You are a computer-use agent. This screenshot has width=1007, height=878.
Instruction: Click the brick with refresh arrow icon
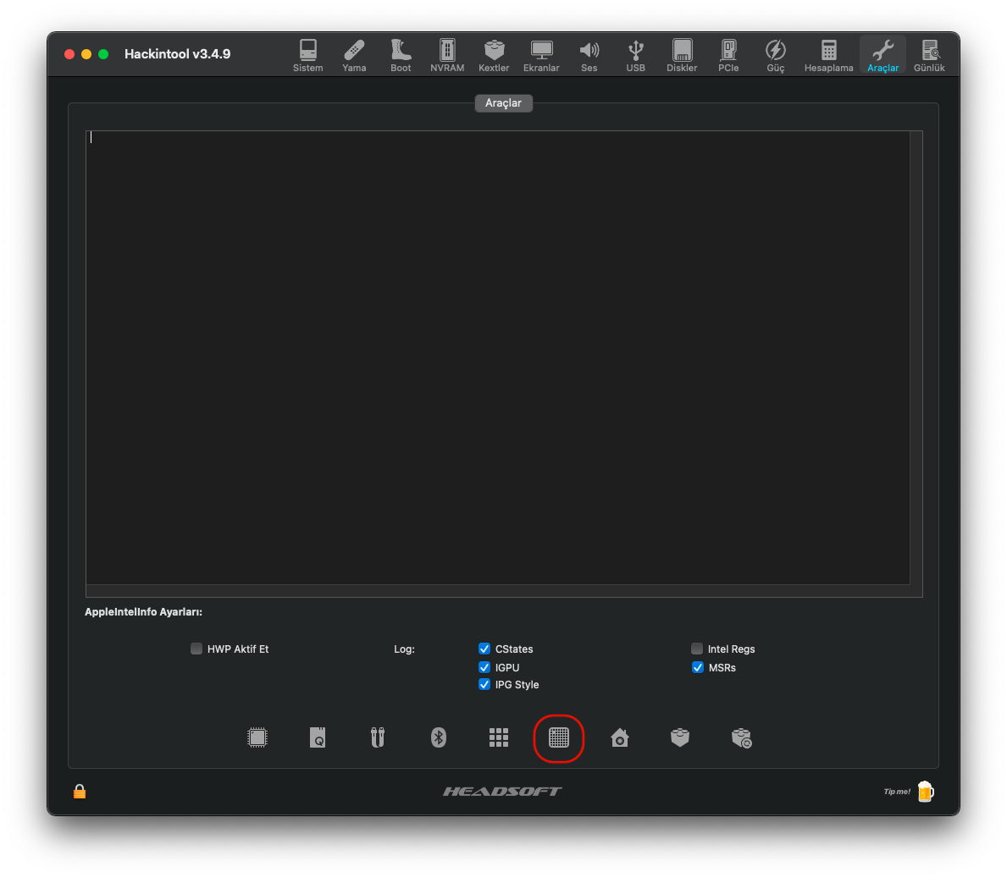click(x=741, y=737)
